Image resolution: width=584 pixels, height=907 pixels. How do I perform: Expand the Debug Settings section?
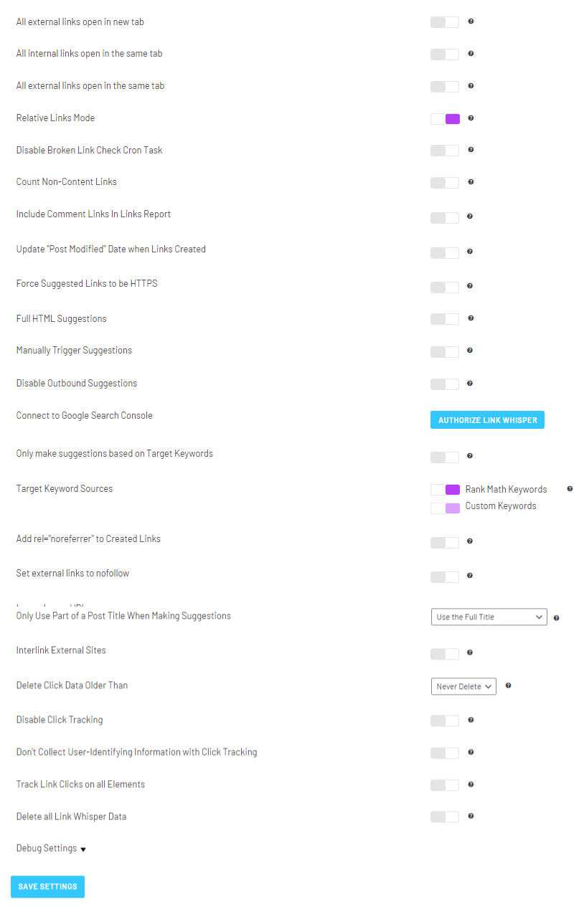coord(51,848)
